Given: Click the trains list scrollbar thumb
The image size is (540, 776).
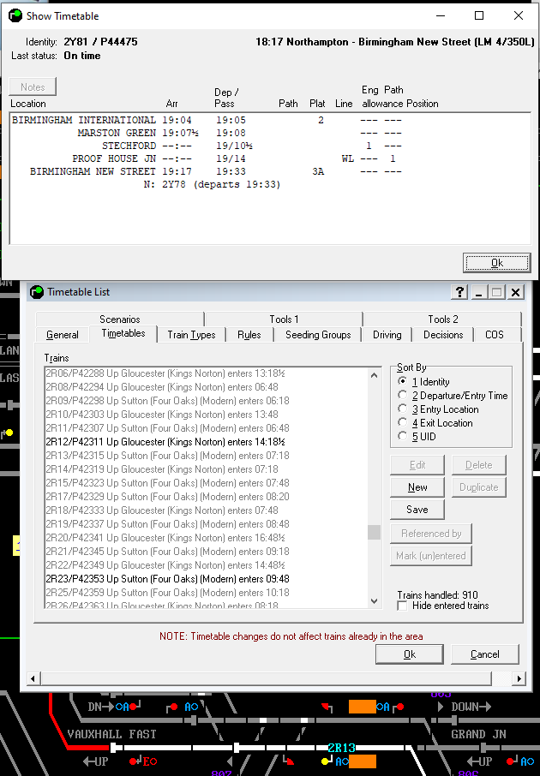Looking at the screenshot, I should (375, 532).
